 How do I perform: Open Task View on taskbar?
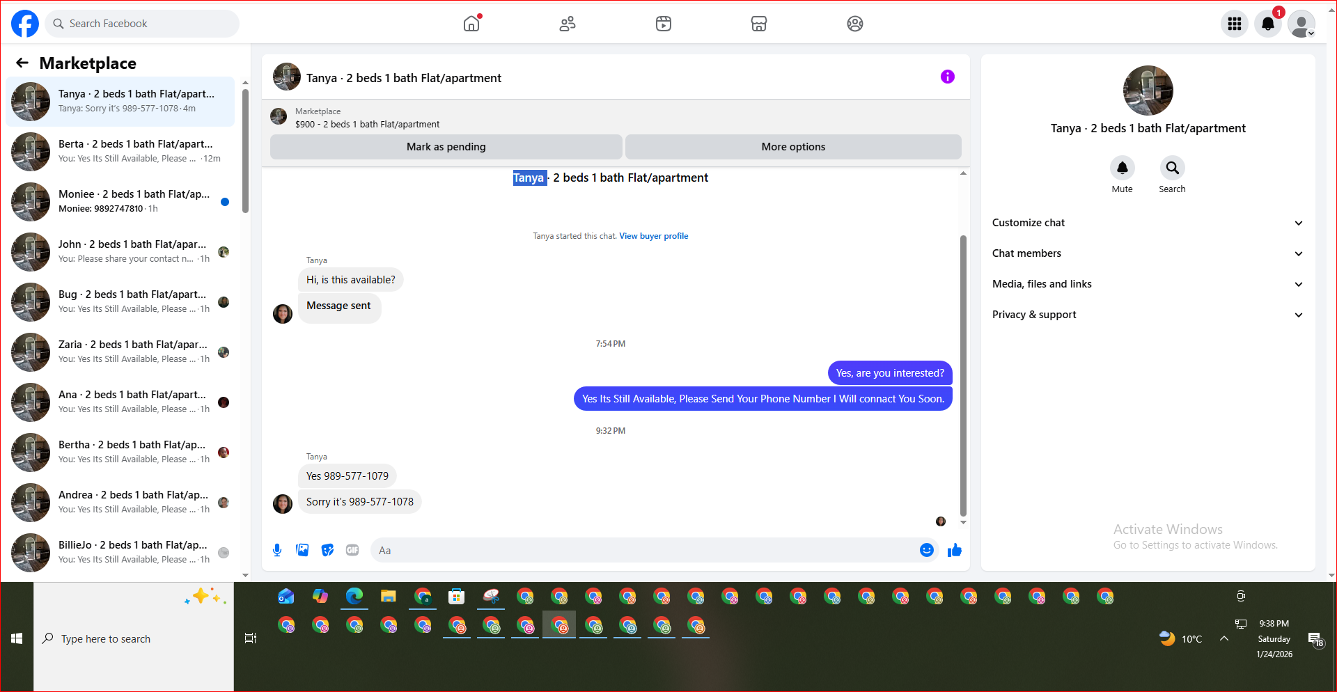(251, 638)
